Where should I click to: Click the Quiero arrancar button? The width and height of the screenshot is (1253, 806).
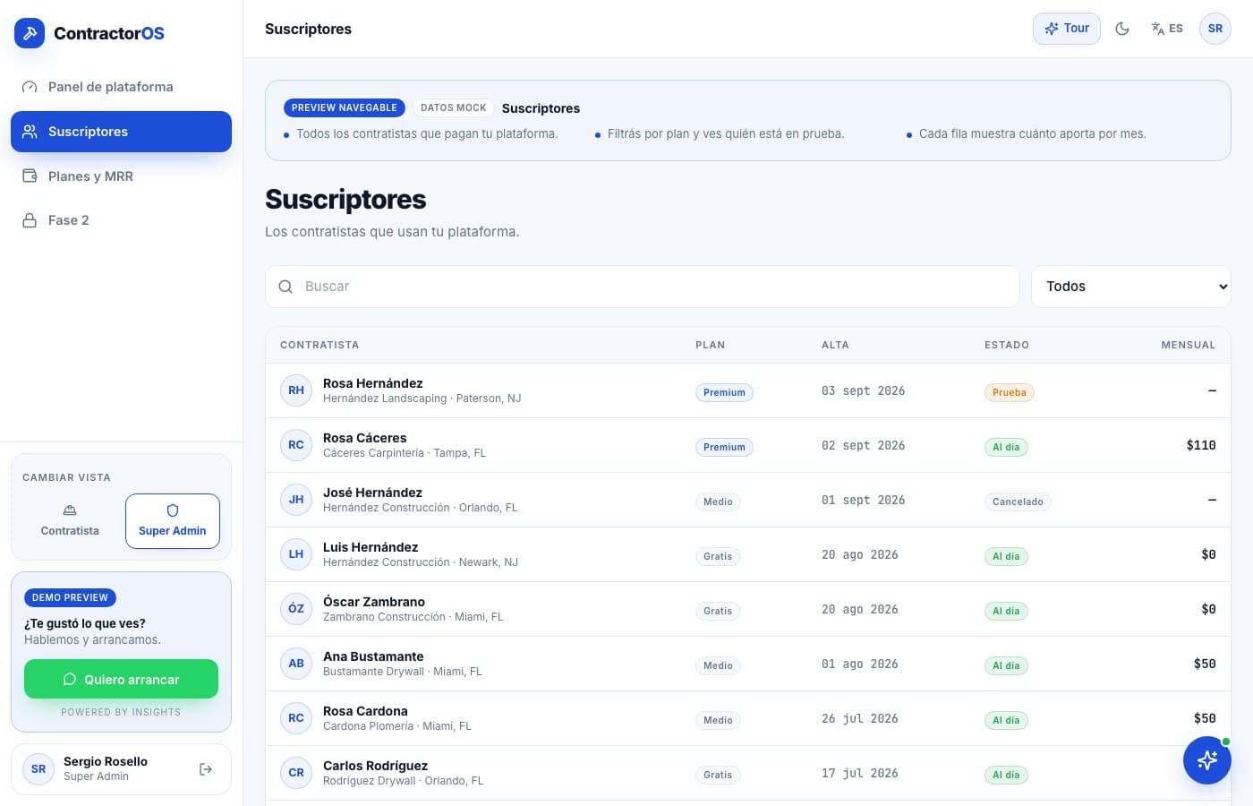pos(121,679)
